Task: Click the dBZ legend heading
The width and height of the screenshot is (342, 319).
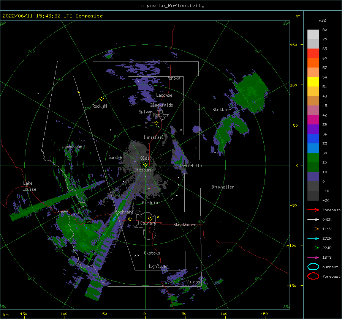Action: pyautogui.click(x=322, y=20)
